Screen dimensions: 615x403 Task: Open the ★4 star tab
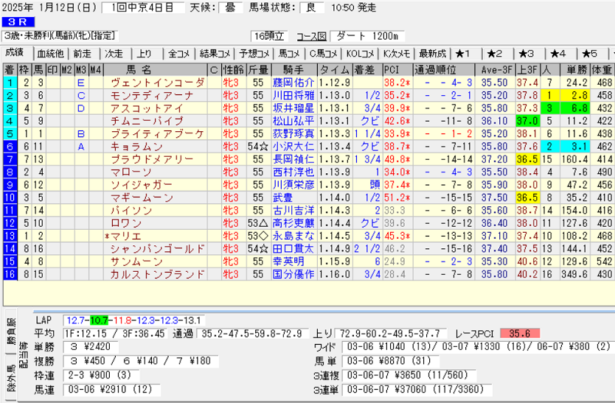tap(558, 53)
